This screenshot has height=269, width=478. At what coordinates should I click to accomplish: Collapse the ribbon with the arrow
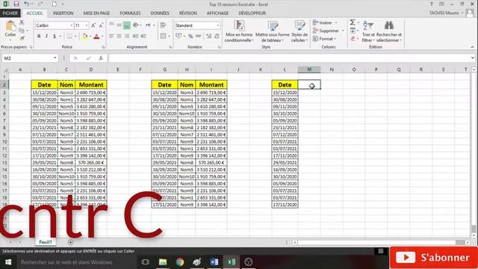coord(472,47)
